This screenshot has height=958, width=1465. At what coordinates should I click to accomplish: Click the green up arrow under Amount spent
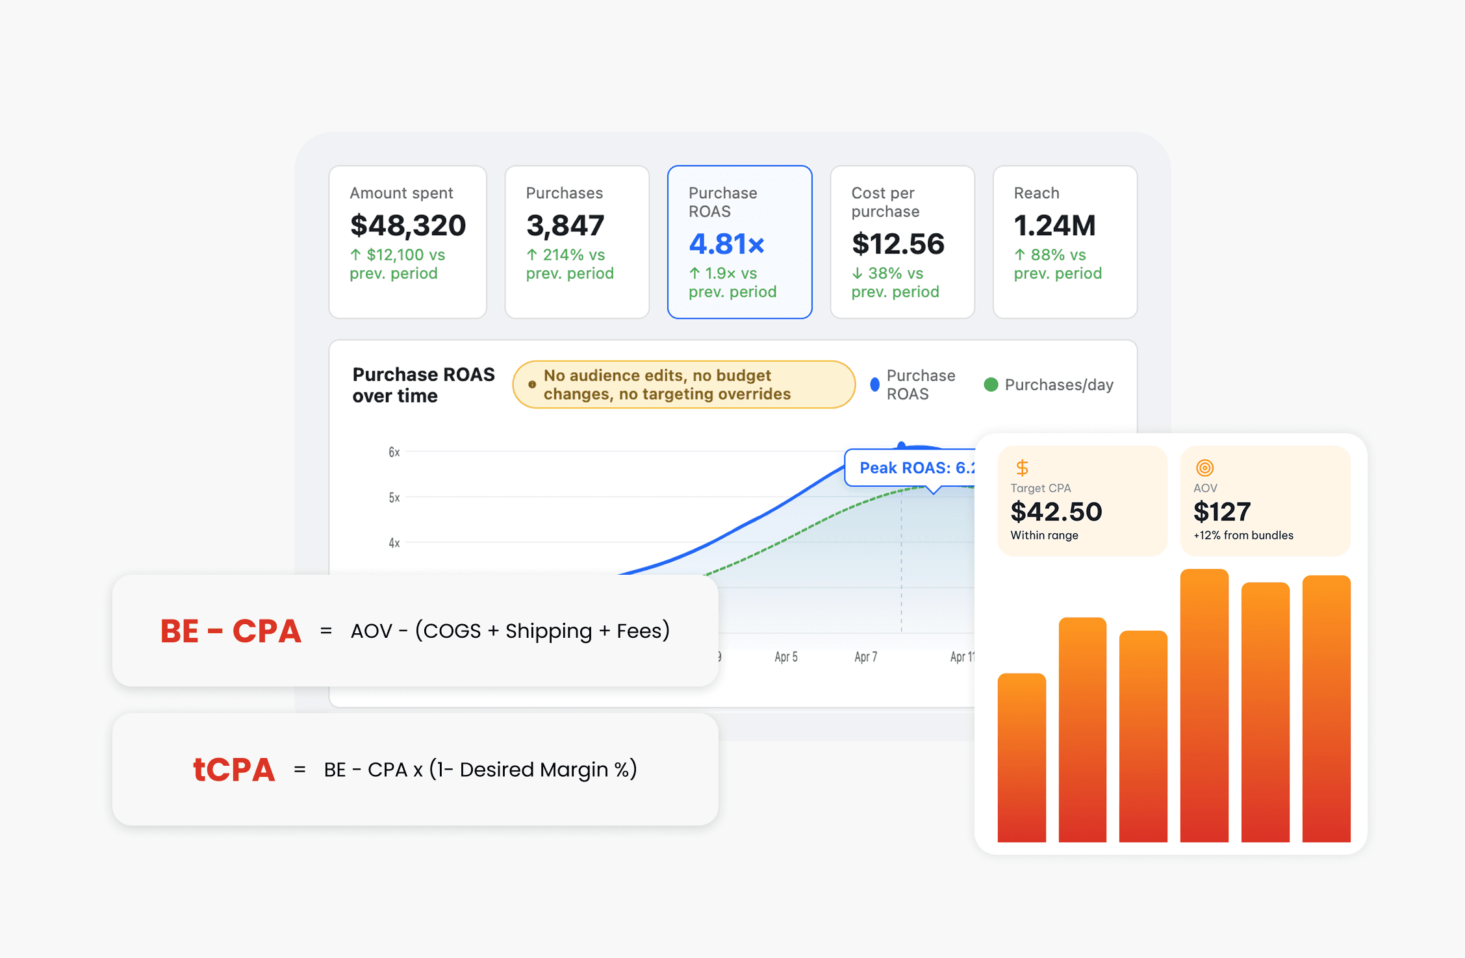point(355,255)
